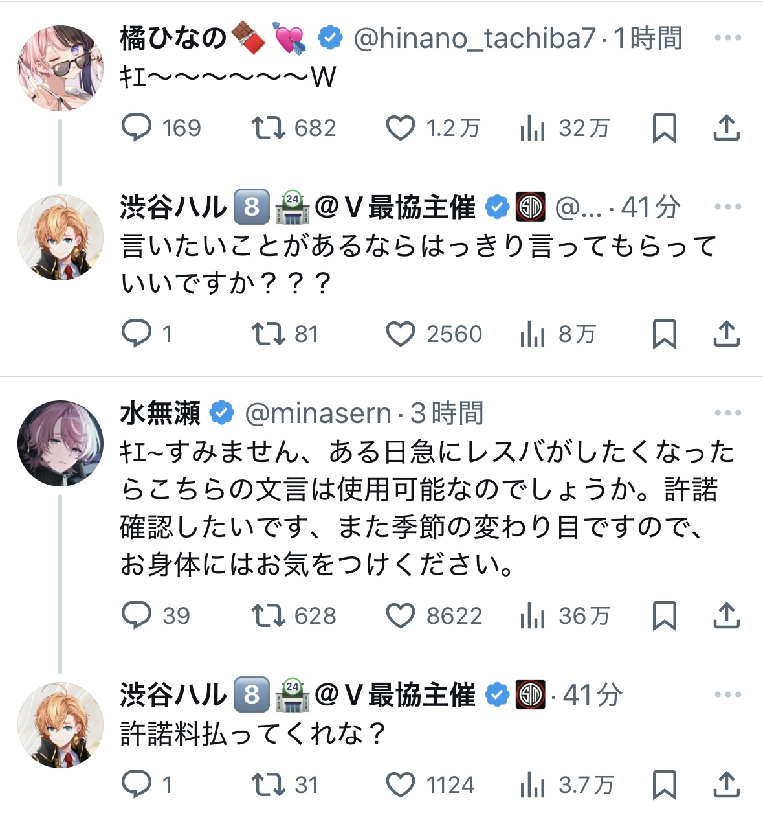Repost 橘ひなの's tweet with 682 reposts

268,128
